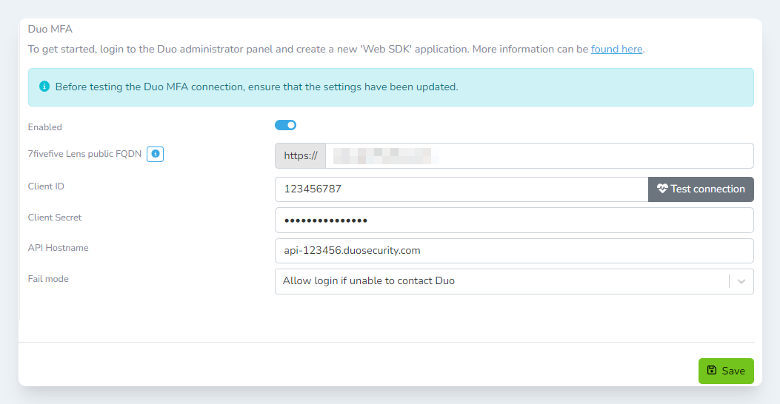Click the 'Duo MFA' section heading
This screenshot has width=780, height=404.
pyautogui.click(x=50, y=30)
